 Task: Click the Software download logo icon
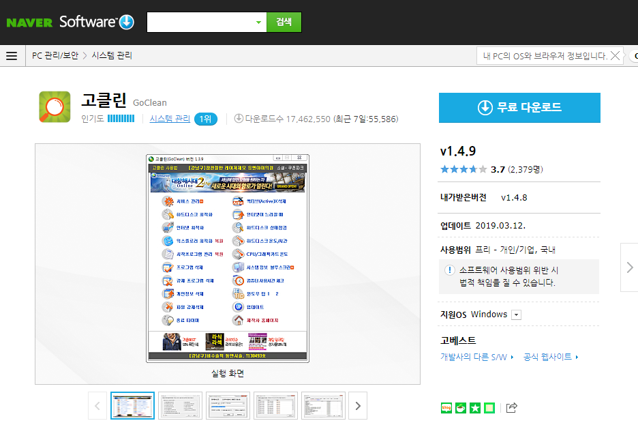(x=127, y=22)
